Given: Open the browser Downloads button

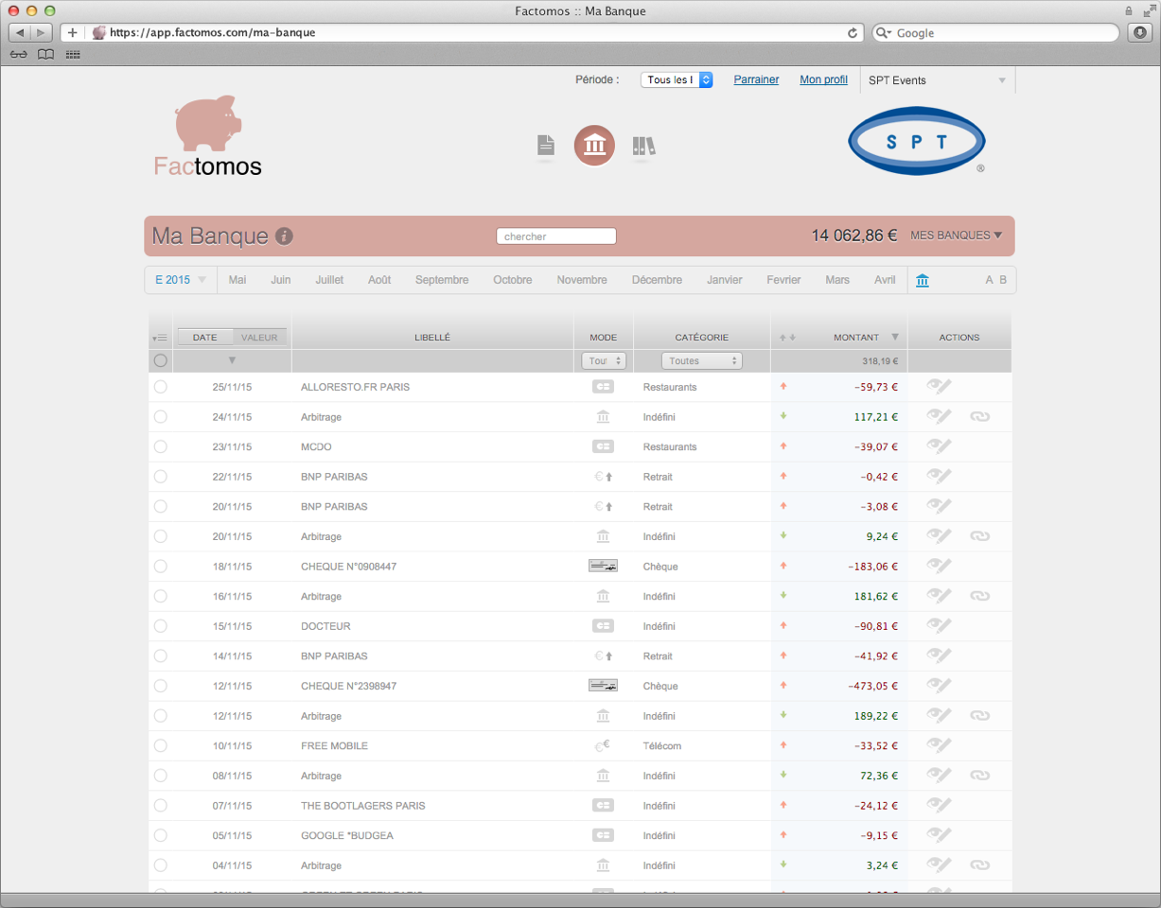Looking at the screenshot, I should click(1140, 32).
